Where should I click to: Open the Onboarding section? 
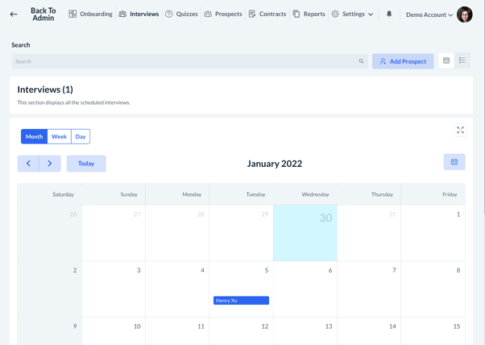click(x=90, y=14)
